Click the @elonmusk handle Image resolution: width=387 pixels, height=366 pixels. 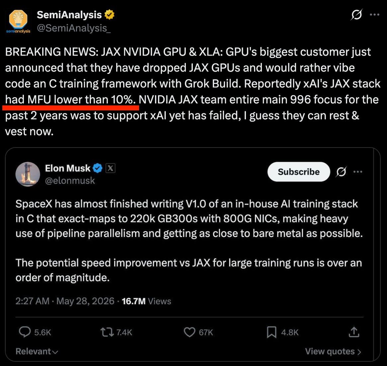click(70, 181)
